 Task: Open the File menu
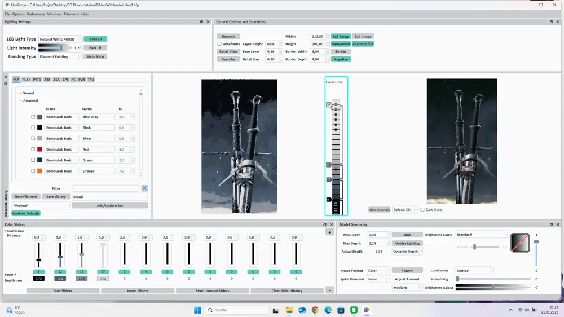[7, 14]
